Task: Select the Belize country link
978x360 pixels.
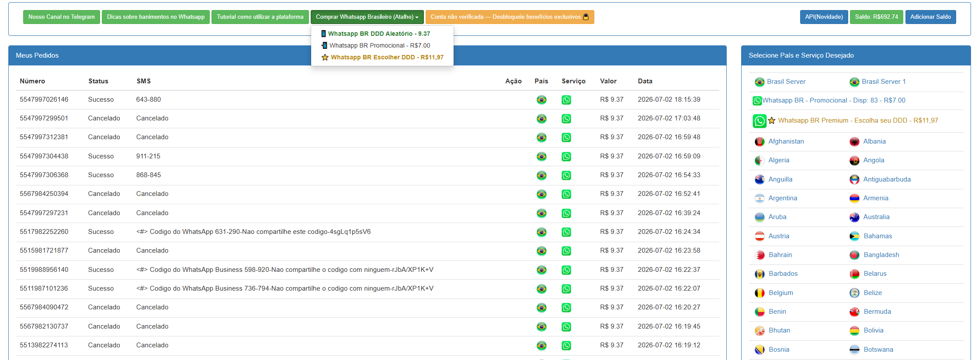Action: tap(873, 293)
